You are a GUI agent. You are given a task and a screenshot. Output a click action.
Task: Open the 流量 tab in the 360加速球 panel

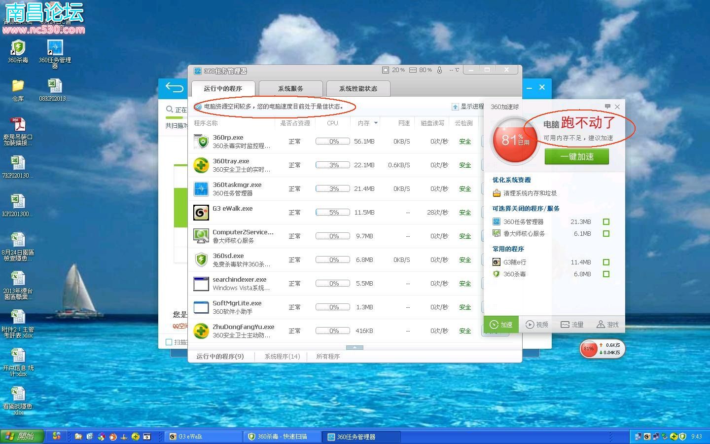tap(572, 325)
